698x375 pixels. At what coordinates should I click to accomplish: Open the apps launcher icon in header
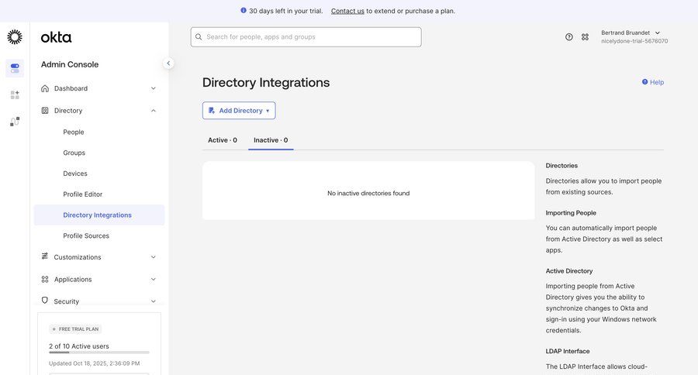(x=585, y=37)
